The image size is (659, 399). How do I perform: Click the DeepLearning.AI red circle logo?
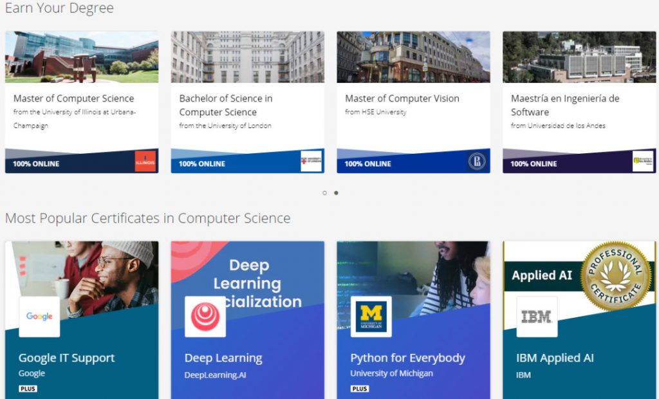[205, 317]
